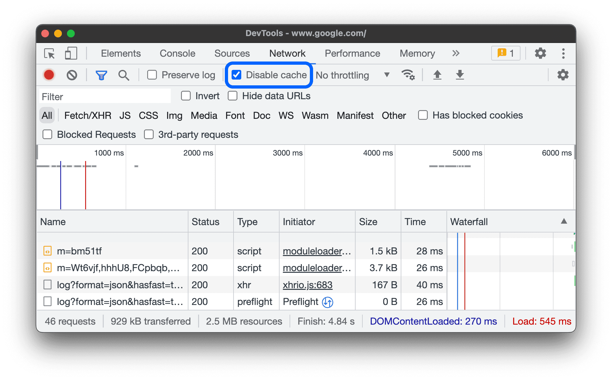Open network conditions settings
Image resolution: width=612 pixels, height=380 pixels.
pyautogui.click(x=408, y=75)
